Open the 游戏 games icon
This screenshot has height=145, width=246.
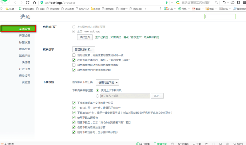pos(221,9)
